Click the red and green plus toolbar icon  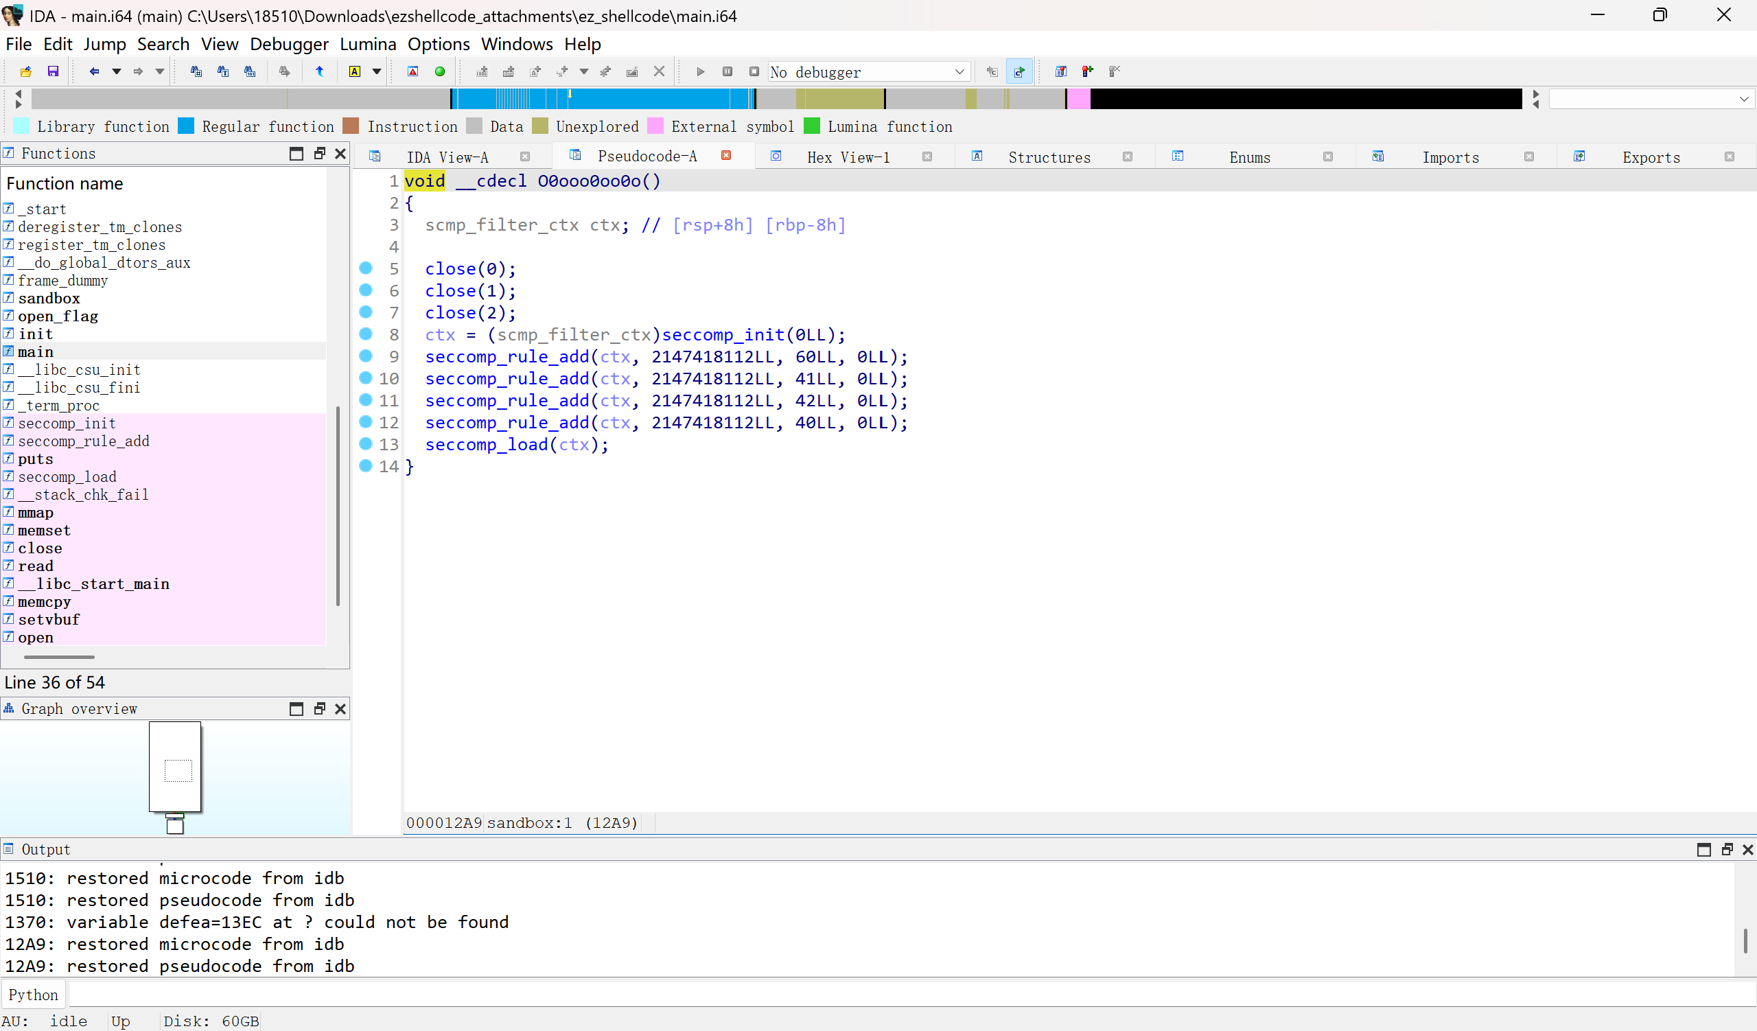coord(1088,71)
